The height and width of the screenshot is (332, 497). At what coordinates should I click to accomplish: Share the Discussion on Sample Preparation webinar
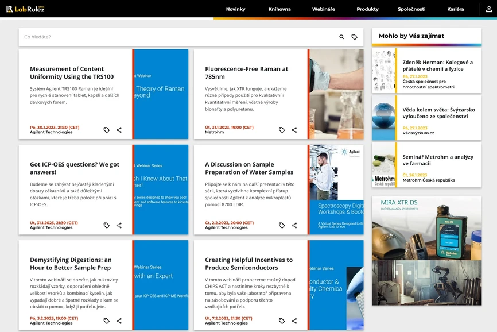[294, 225]
